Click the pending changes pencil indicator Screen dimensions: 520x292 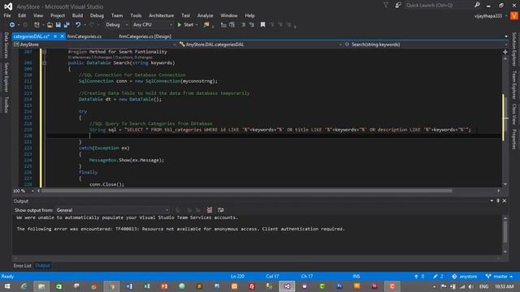438,277
